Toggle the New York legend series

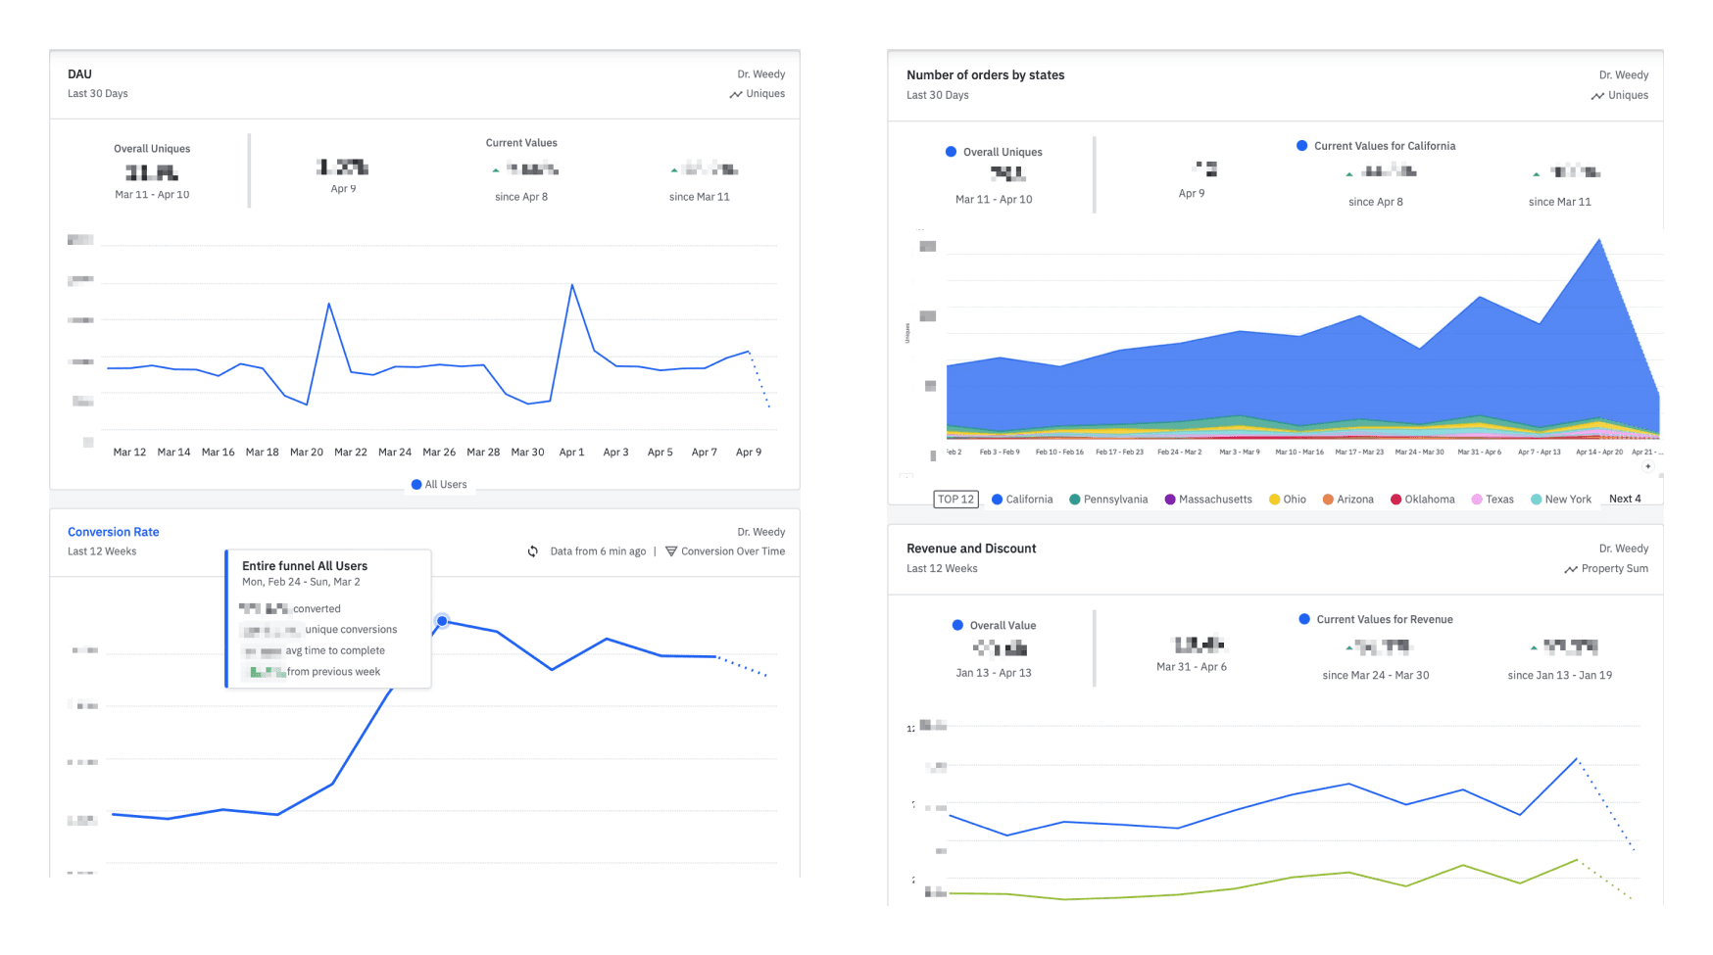coord(1561,500)
